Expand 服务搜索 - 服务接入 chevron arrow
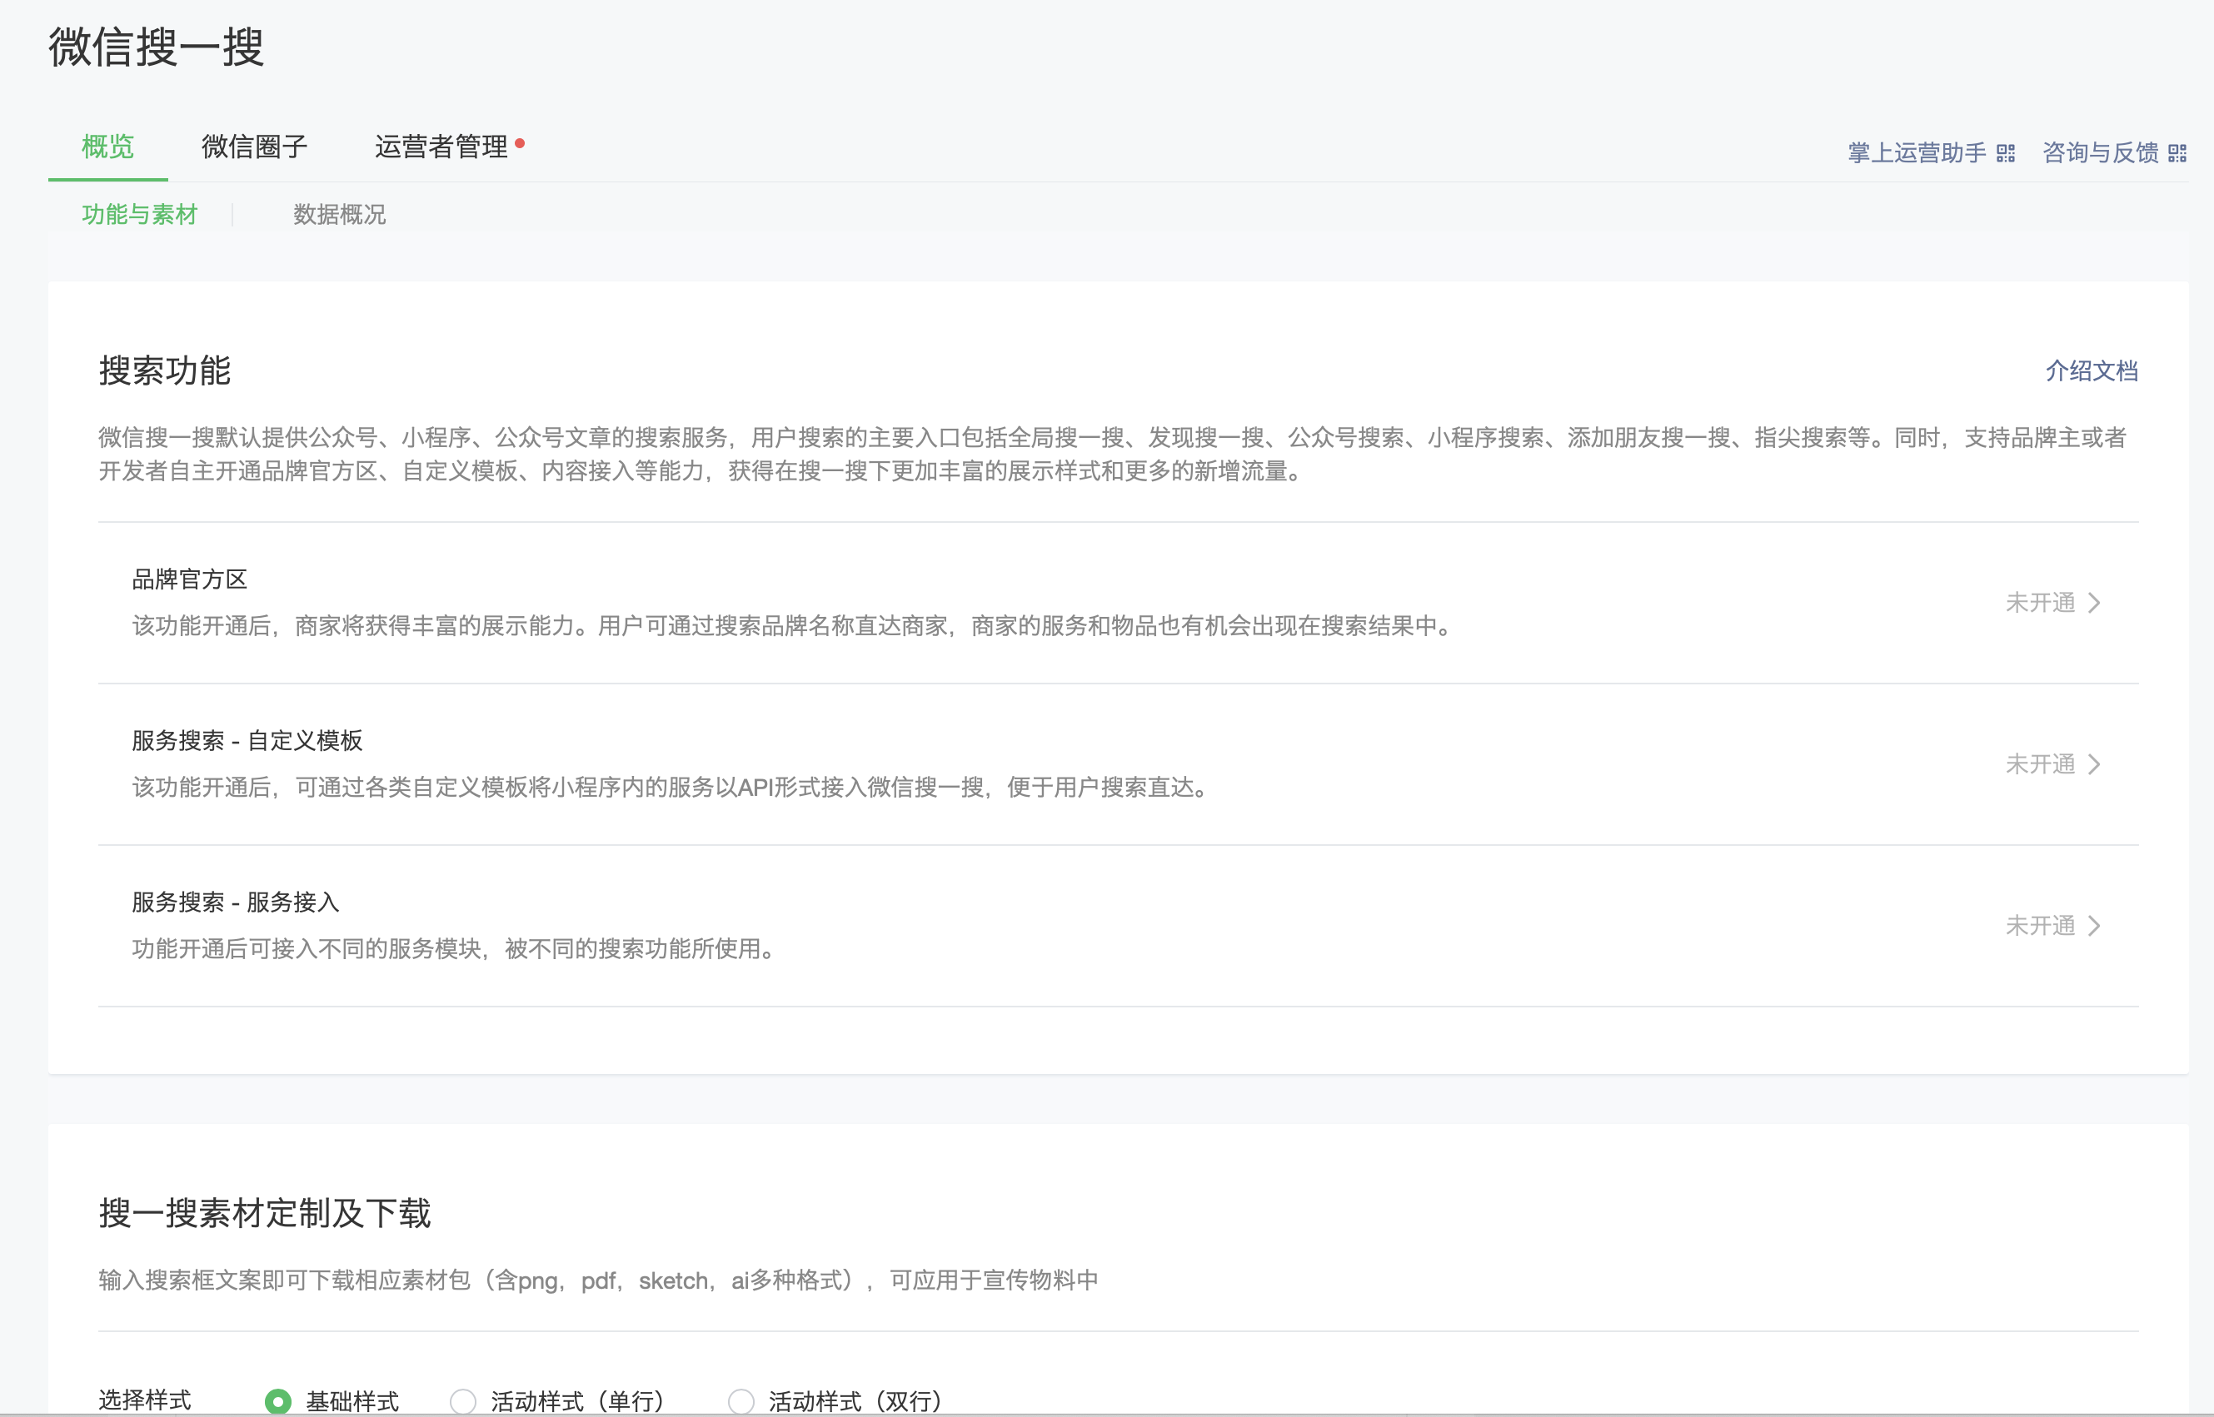 point(2094,926)
